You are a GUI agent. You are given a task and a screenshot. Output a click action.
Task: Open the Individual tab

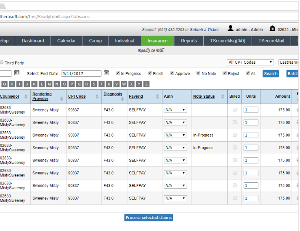(x=125, y=41)
